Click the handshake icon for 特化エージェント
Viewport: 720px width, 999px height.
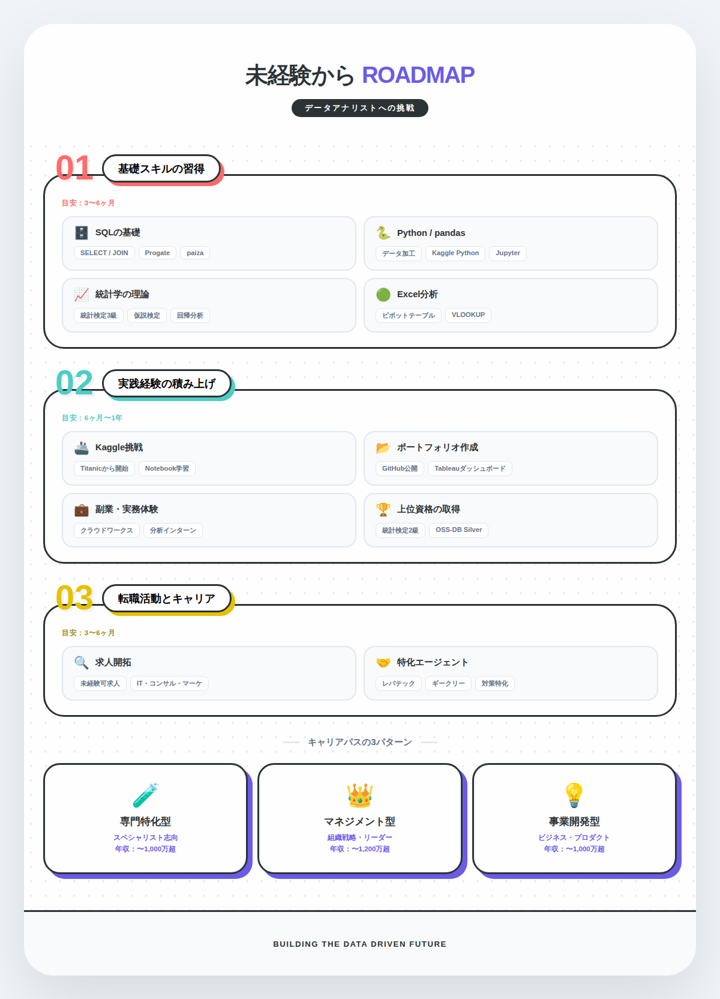(x=383, y=663)
